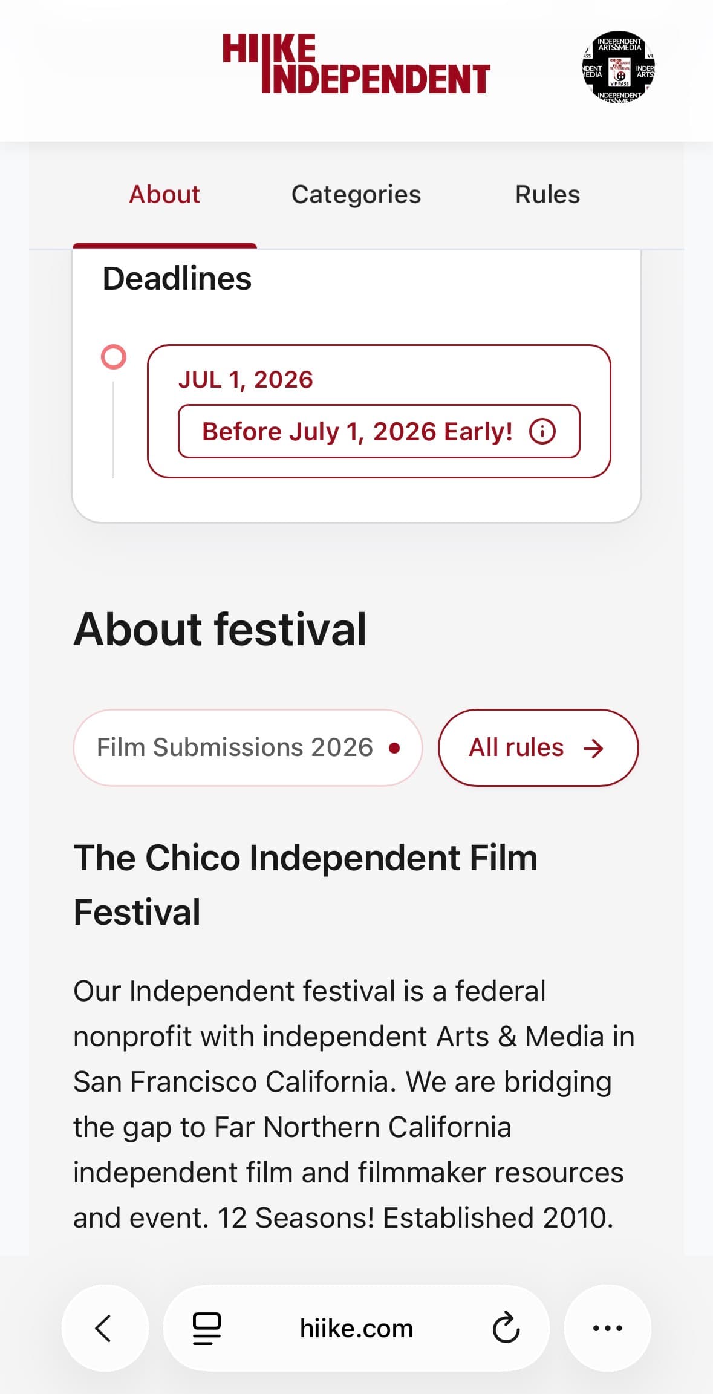Image resolution: width=713 pixels, height=1394 pixels.
Task: Open the browser three-dots more menu
Action: click(x=607, y=1328)
